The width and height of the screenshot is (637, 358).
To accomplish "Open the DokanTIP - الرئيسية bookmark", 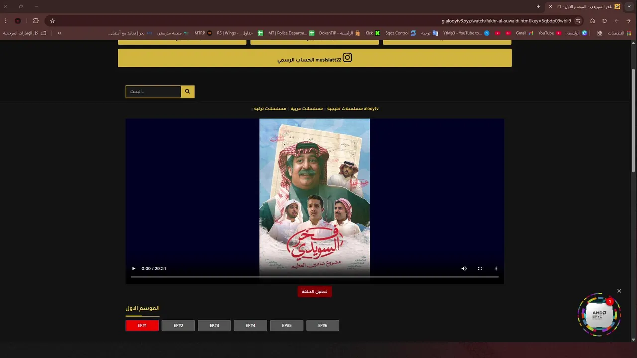I will click(x=340, y=33).
